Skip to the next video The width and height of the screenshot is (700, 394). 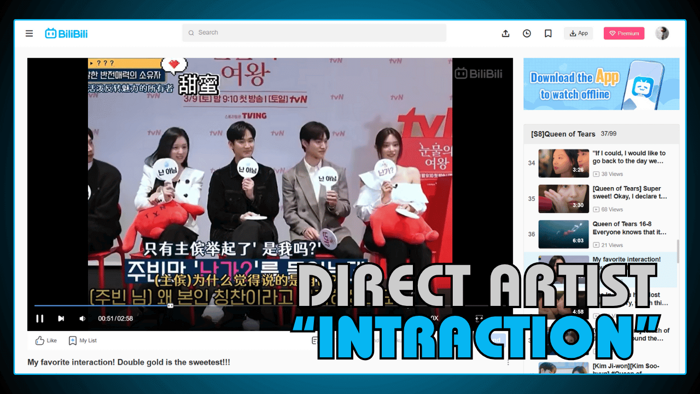click(x=61, y=318)
